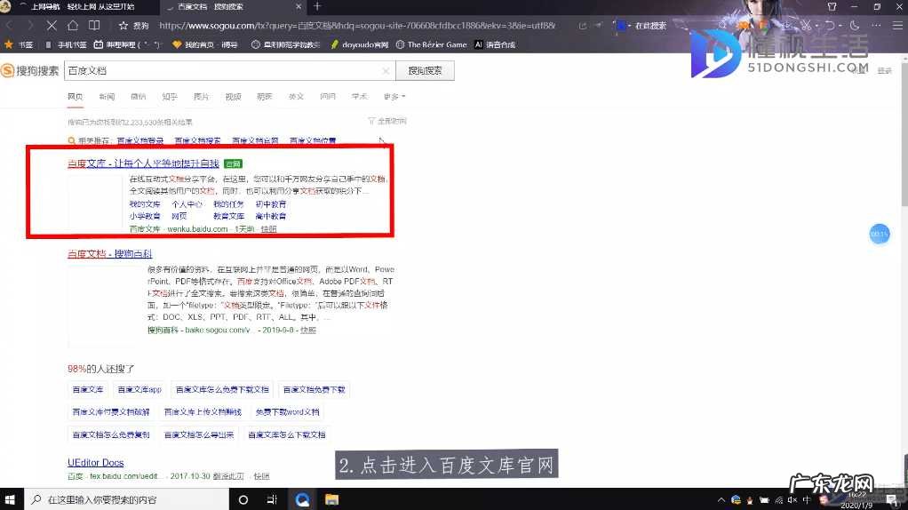
Task: Open Cortana circle on taskbar
Action: pyautogui.click(x=243, y=499)
